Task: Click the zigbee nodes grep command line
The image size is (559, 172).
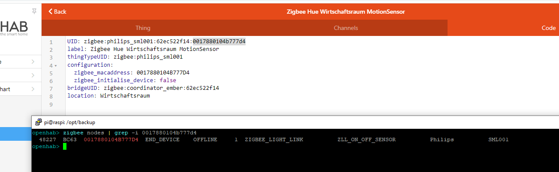Action: pos(130,133)
